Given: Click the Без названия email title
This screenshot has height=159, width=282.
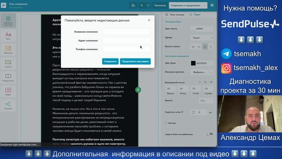Looking at the screenshot, I should [x=19, y=4].
